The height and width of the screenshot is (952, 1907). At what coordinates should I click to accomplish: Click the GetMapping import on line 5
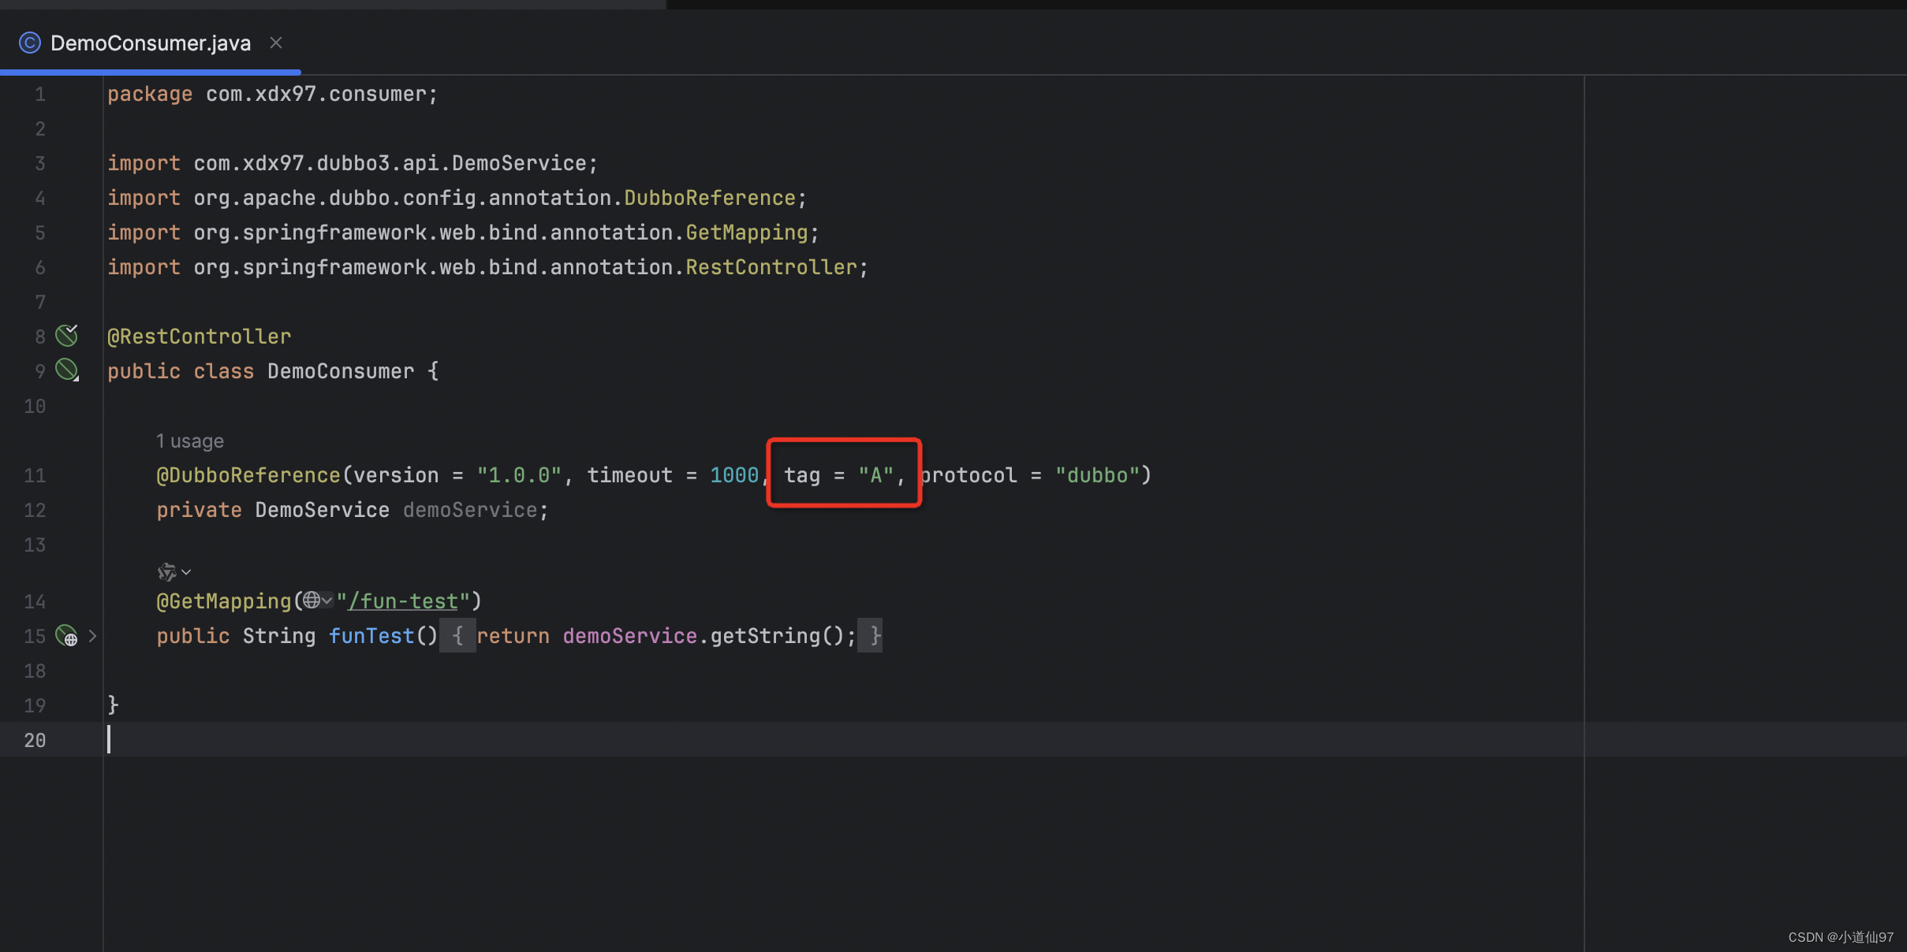click(x=747, y=232)
